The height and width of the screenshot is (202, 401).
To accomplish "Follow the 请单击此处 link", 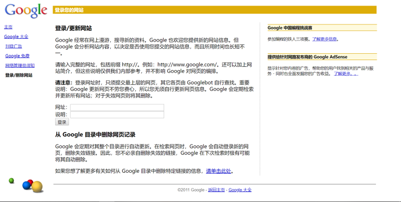I will pyautogui.click(x=218, y=171).
